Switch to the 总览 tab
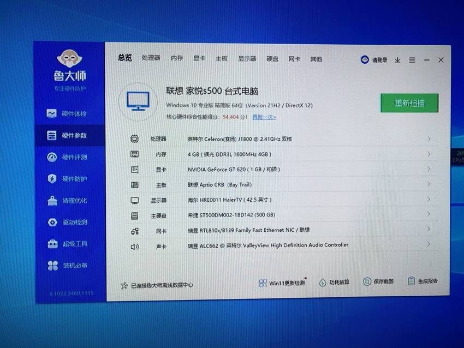This screenshot has width=464, height=348. point(125,57)
